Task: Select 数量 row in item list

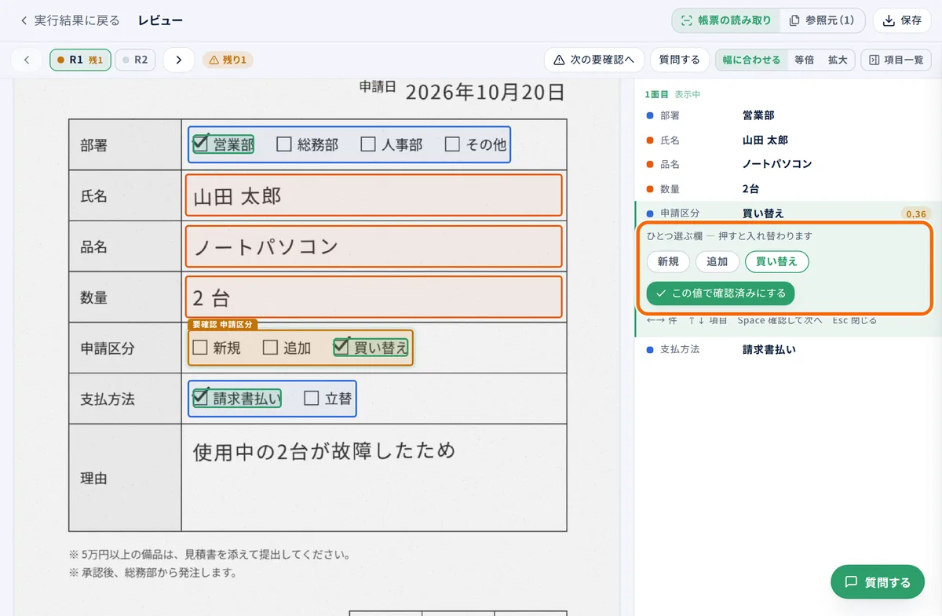Action: [788, 188]
